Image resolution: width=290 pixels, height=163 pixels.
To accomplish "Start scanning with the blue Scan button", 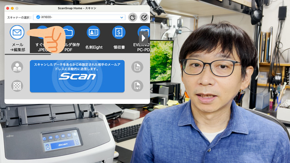I will click(77, 76).
